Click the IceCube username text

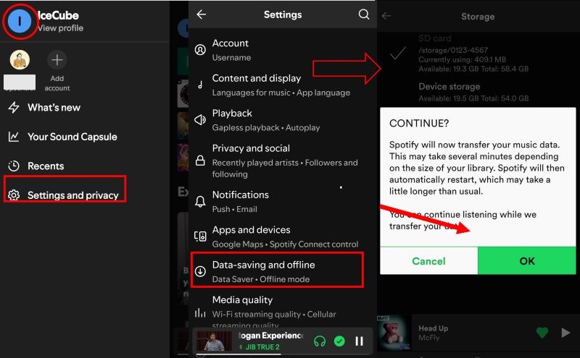[58, 15]
